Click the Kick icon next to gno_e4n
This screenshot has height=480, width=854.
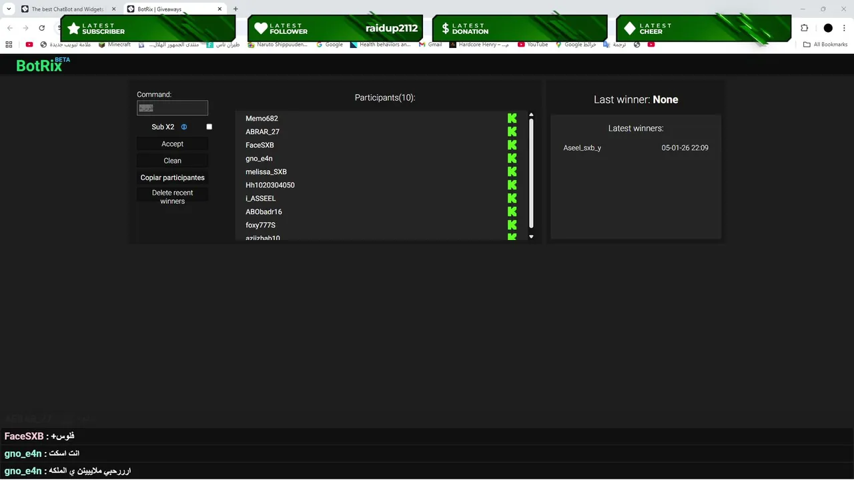[x=512, y=158]
